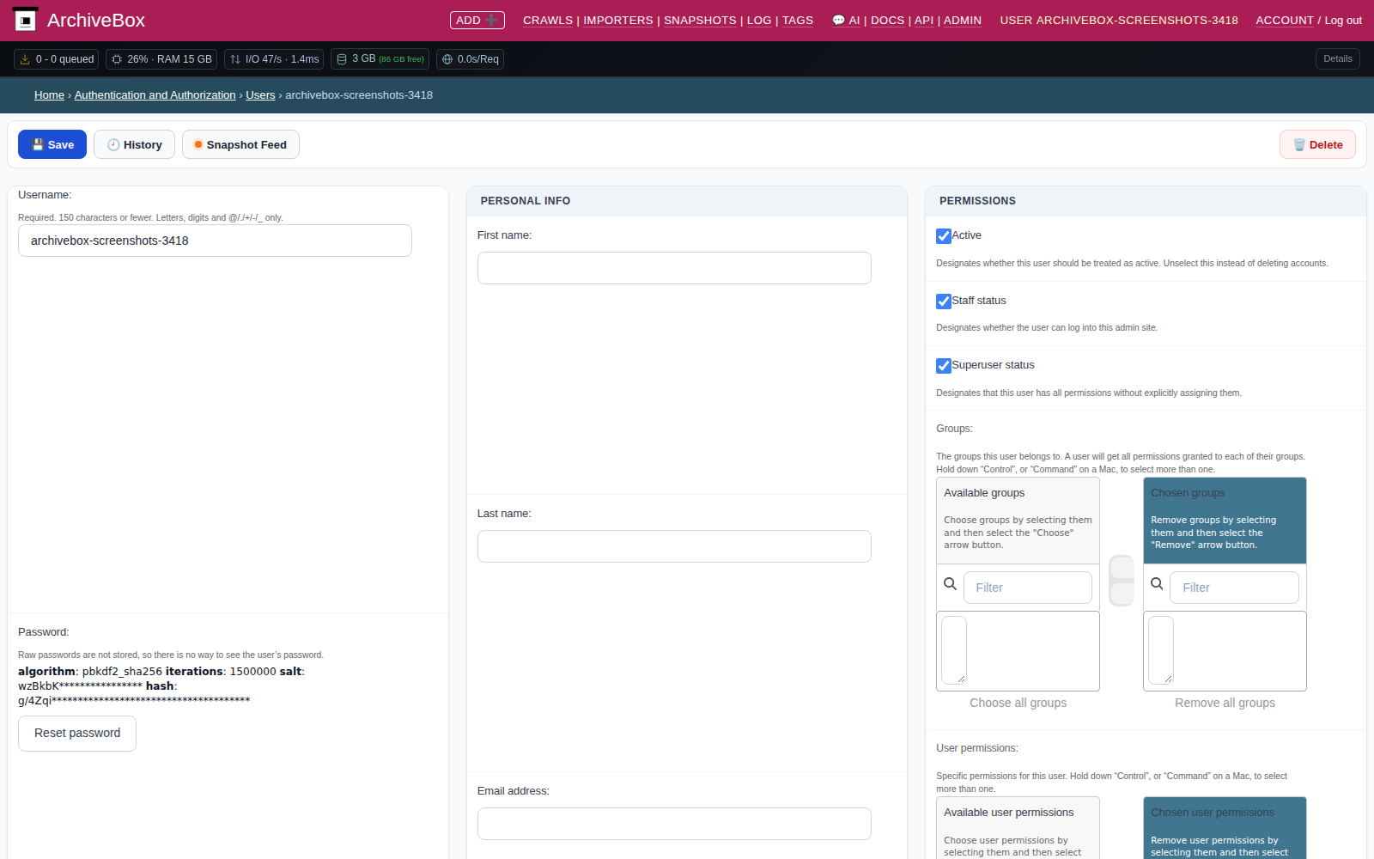
Task: Click the filter search icon under Available groups
Action: click(950, 584)
